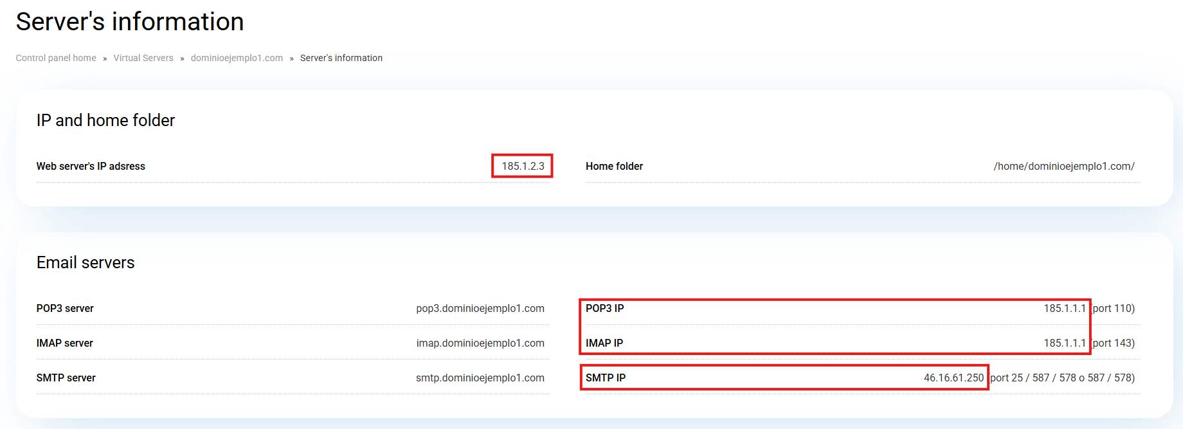Click the imap.dominioejemplo1.com hostname
Image resolution: width=1183 pixels, height=429 pixels.
pyautogui.click(x=480, y=343)
